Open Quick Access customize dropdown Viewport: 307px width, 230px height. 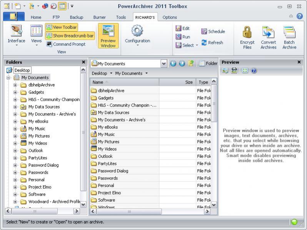pos(72,6)
